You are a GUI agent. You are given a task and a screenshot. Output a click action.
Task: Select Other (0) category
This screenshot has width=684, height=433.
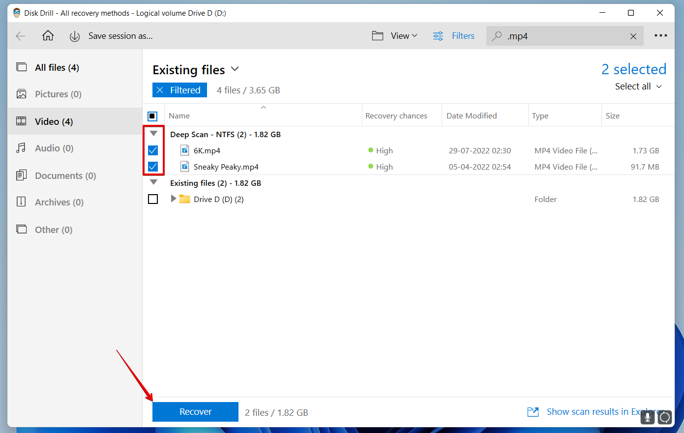[75, 230]
